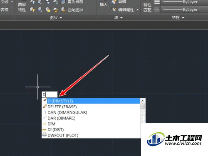Click the DI (DIST) ruler icon
Screen dimensions: 208x156
click(x=45, y=130)
